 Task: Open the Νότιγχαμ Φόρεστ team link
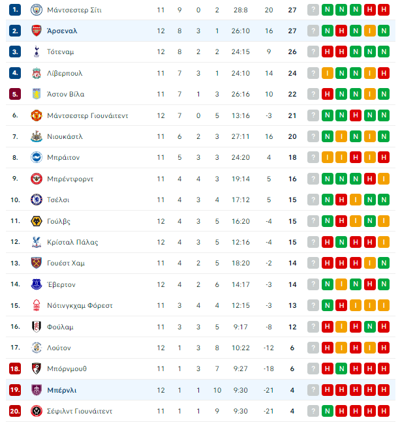point(80,305)
